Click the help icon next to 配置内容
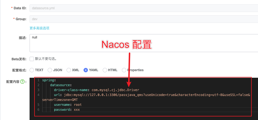 click(x=22, y=82)
